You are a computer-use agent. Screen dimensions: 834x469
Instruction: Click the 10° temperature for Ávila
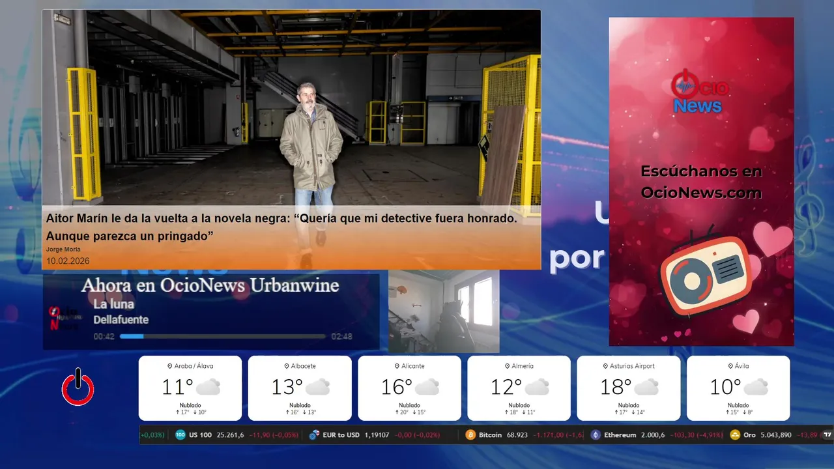pyautogui.click(x=725, y=388)
